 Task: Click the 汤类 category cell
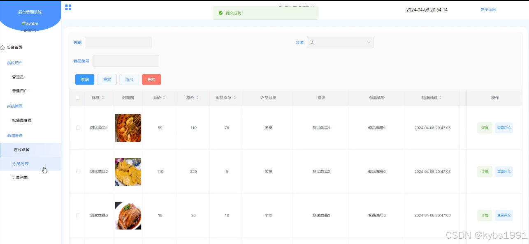tap(268, 128)
